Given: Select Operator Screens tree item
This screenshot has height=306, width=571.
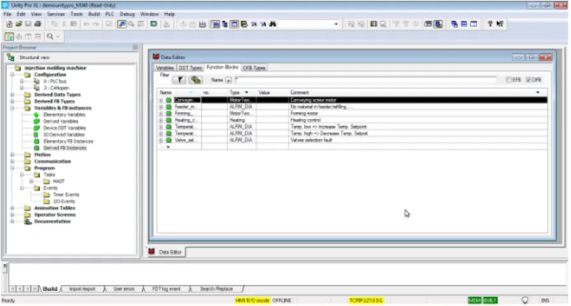Looking at the screenshot, I should pyautogui.click(x=55, y=214).
